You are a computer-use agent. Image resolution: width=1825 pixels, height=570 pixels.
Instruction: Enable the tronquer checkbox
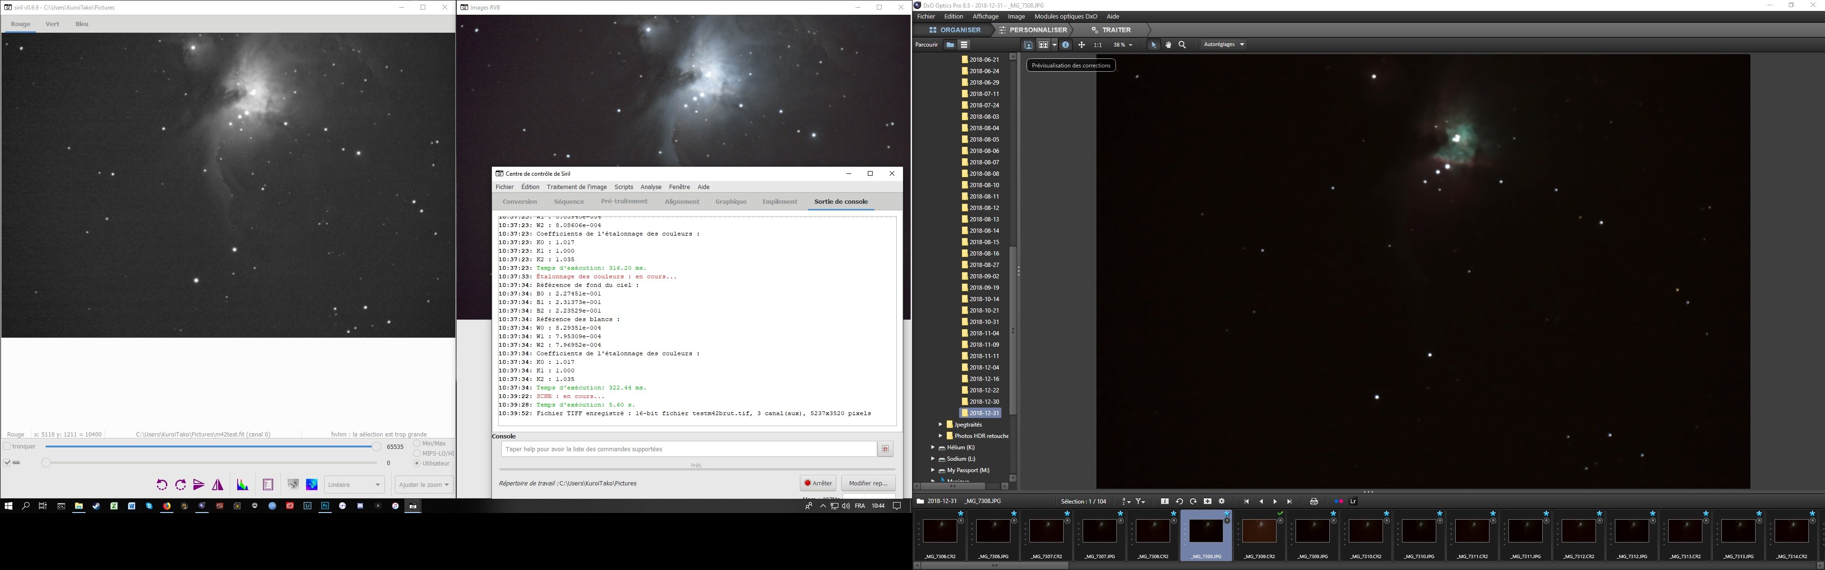(7, 447)
